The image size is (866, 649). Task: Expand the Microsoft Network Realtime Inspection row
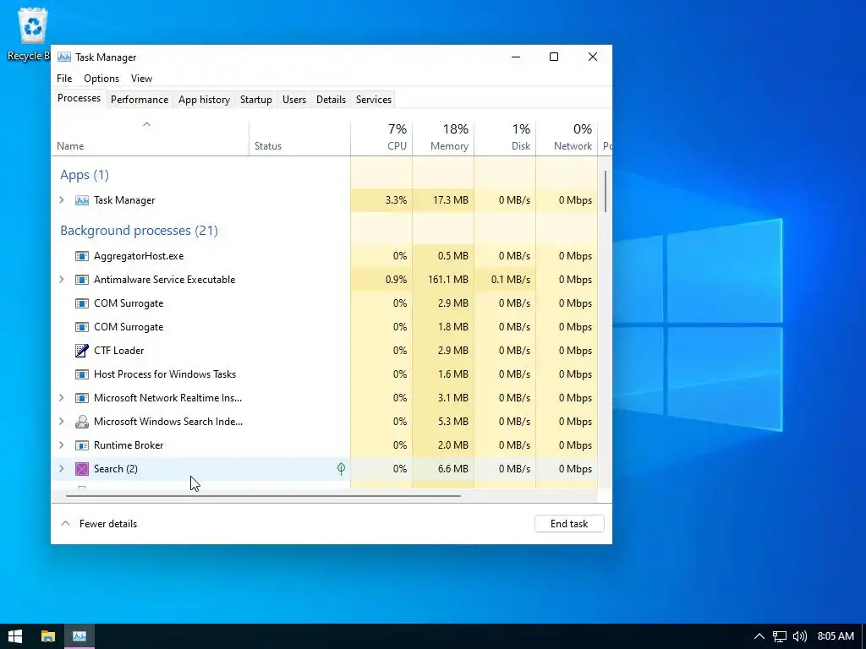[x=61, y=398]
